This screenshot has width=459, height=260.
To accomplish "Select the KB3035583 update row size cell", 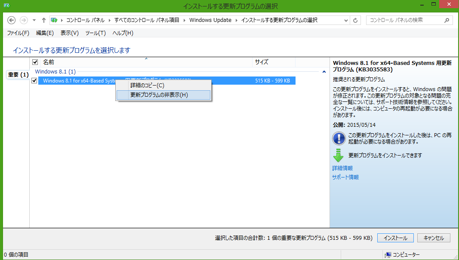I will (x=273, y=81).
